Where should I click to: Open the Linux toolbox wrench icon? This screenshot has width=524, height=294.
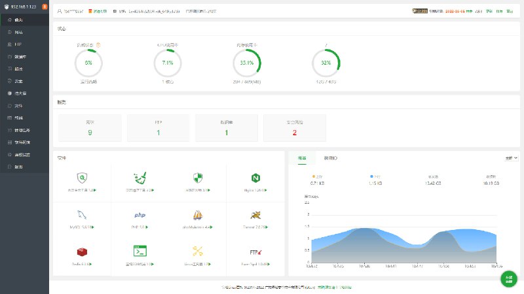pos(197,252)
